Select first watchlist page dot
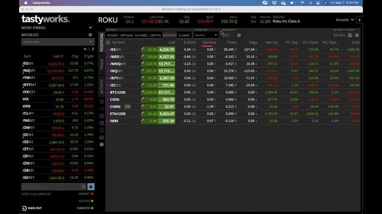 click(85, 49)
